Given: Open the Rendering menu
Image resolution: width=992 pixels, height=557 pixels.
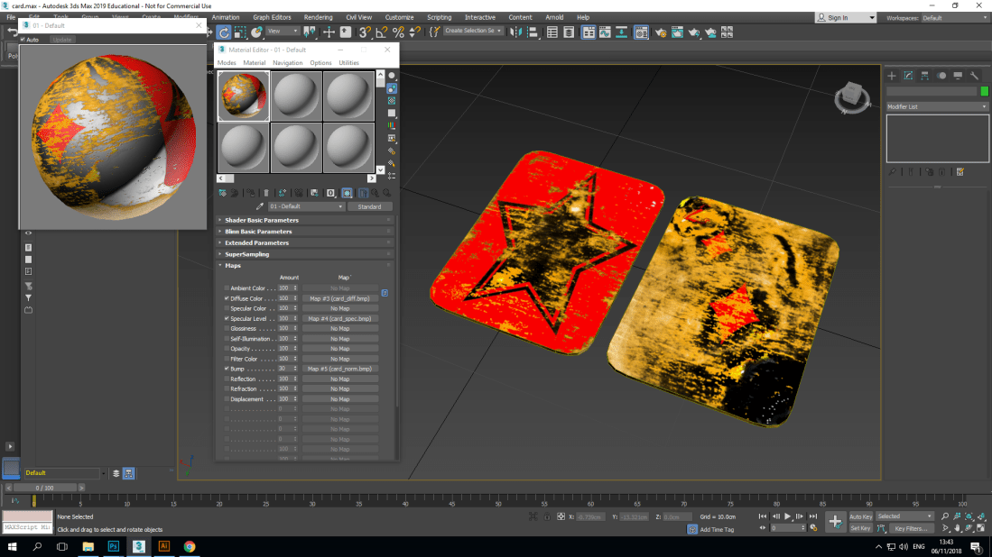Looking at the screenshot, I should (318, 16).
